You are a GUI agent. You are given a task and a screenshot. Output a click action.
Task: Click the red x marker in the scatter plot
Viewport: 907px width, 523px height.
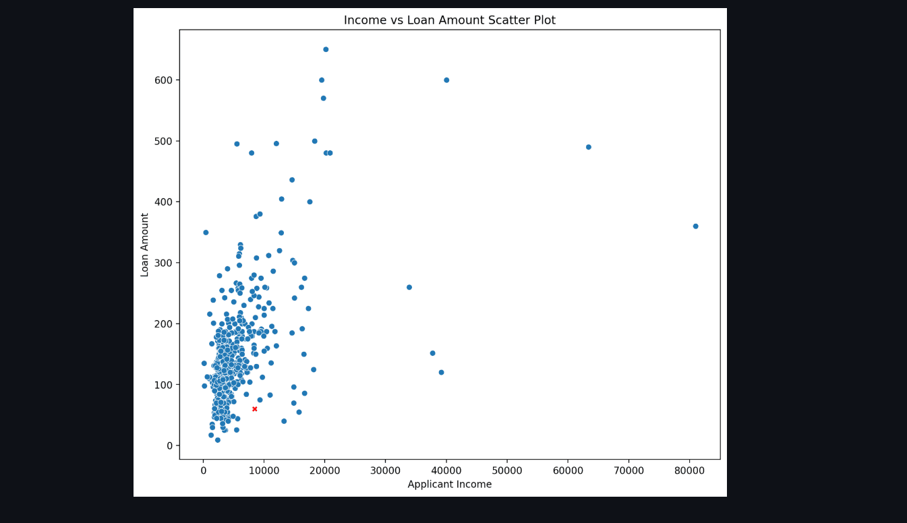tap(255, 409)
